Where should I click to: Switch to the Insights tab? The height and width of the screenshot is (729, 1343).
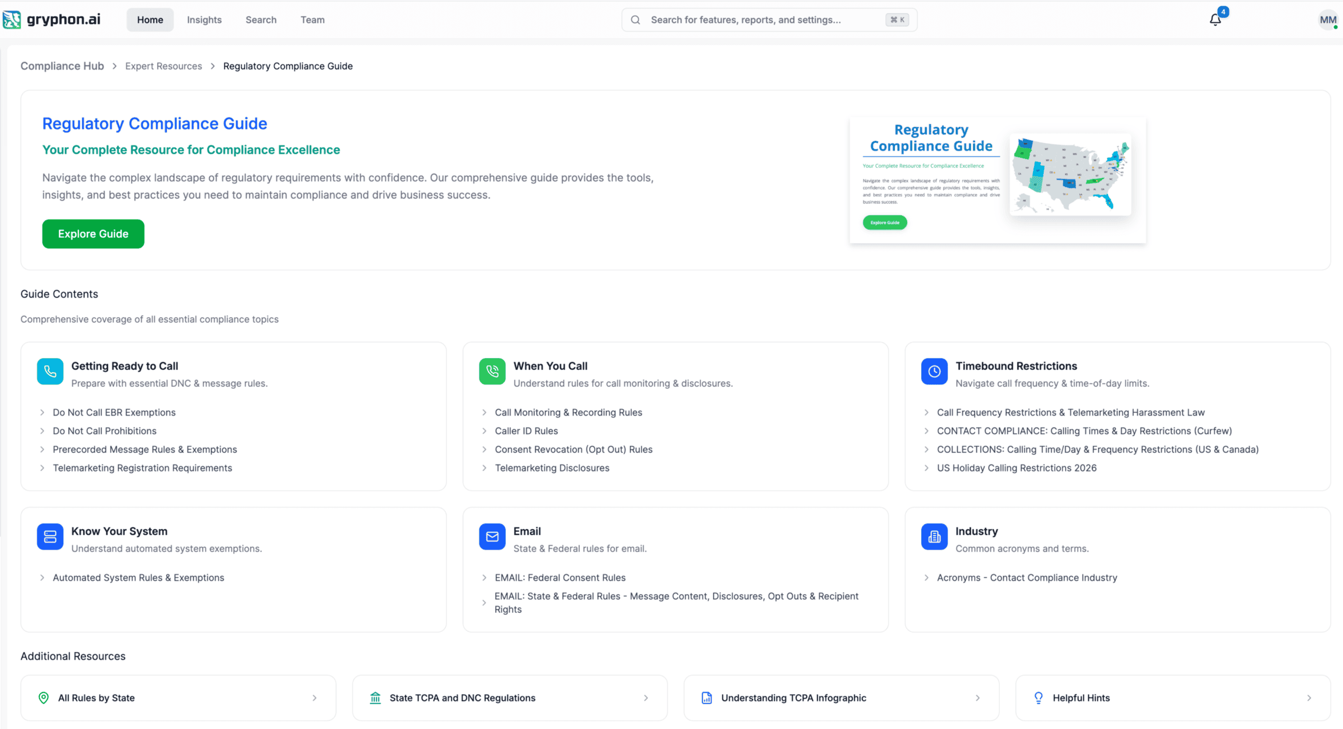click(204, 20)
